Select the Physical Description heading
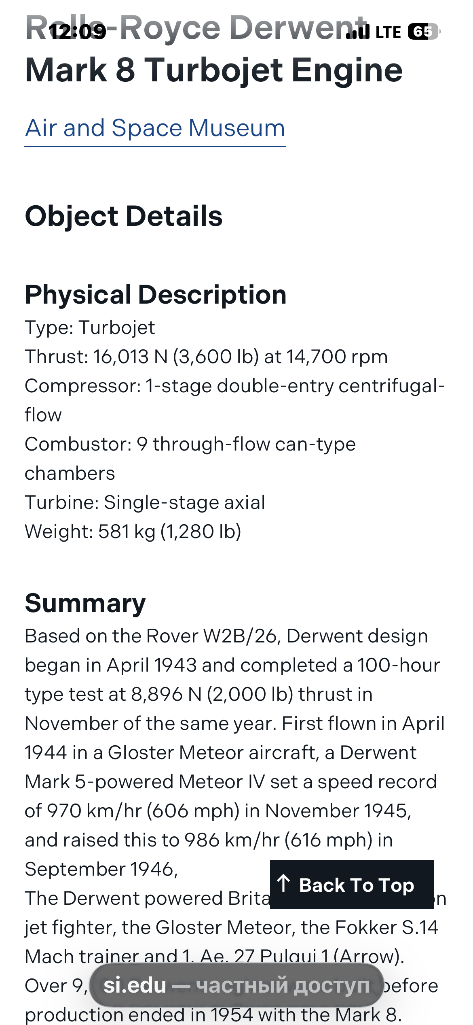Screen dimensions: 473x1025 [x=156, y=294]
